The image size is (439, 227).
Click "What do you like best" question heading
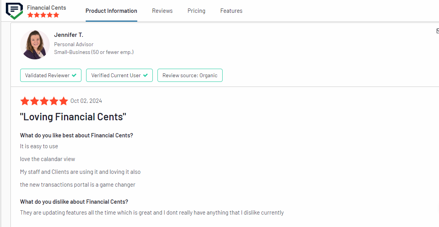pos(76,135)
